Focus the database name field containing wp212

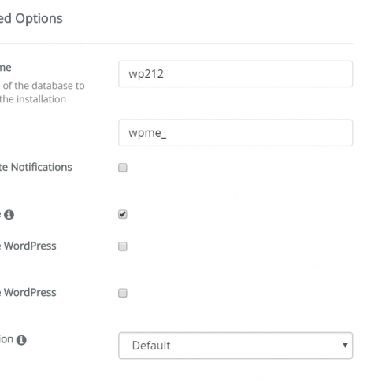point(235,74)
